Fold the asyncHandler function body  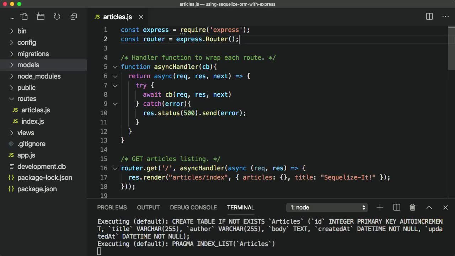114,67
